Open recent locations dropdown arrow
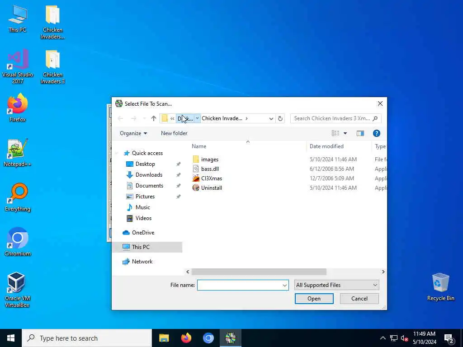 click(x=144, y=118)
